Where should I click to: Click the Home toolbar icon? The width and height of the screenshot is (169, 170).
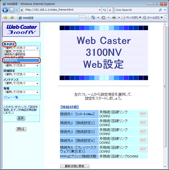click(x=93, y=17)
